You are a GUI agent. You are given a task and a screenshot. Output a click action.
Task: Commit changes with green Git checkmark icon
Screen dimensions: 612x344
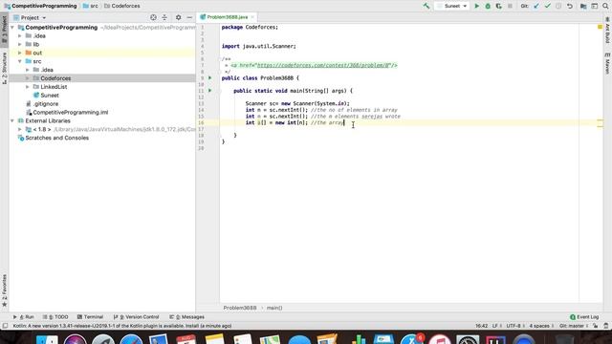[547, 6]
